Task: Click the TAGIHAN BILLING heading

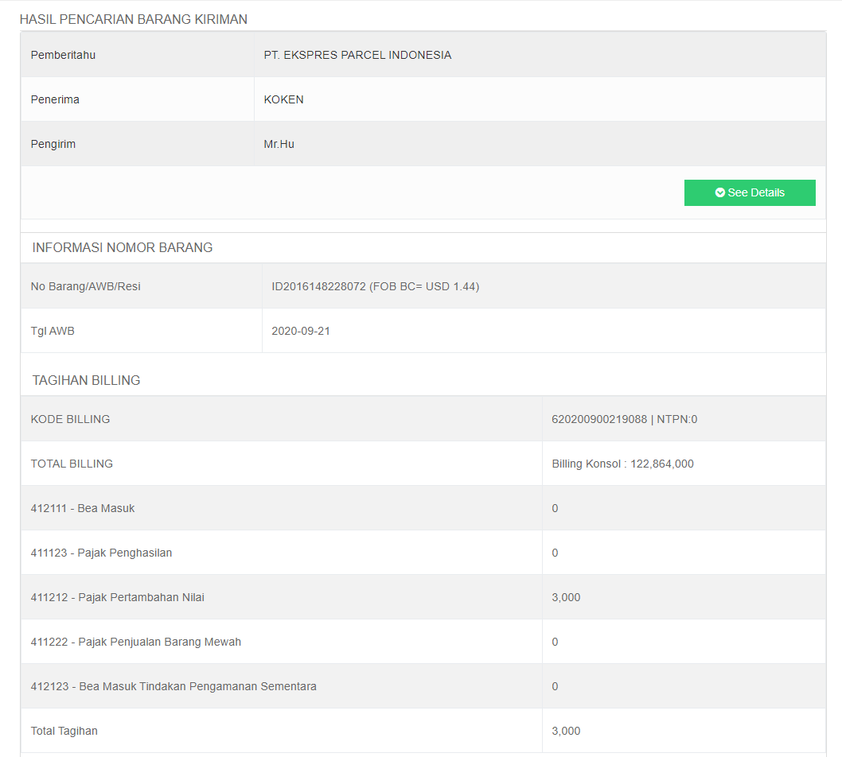Action: [x=87, y=380]
